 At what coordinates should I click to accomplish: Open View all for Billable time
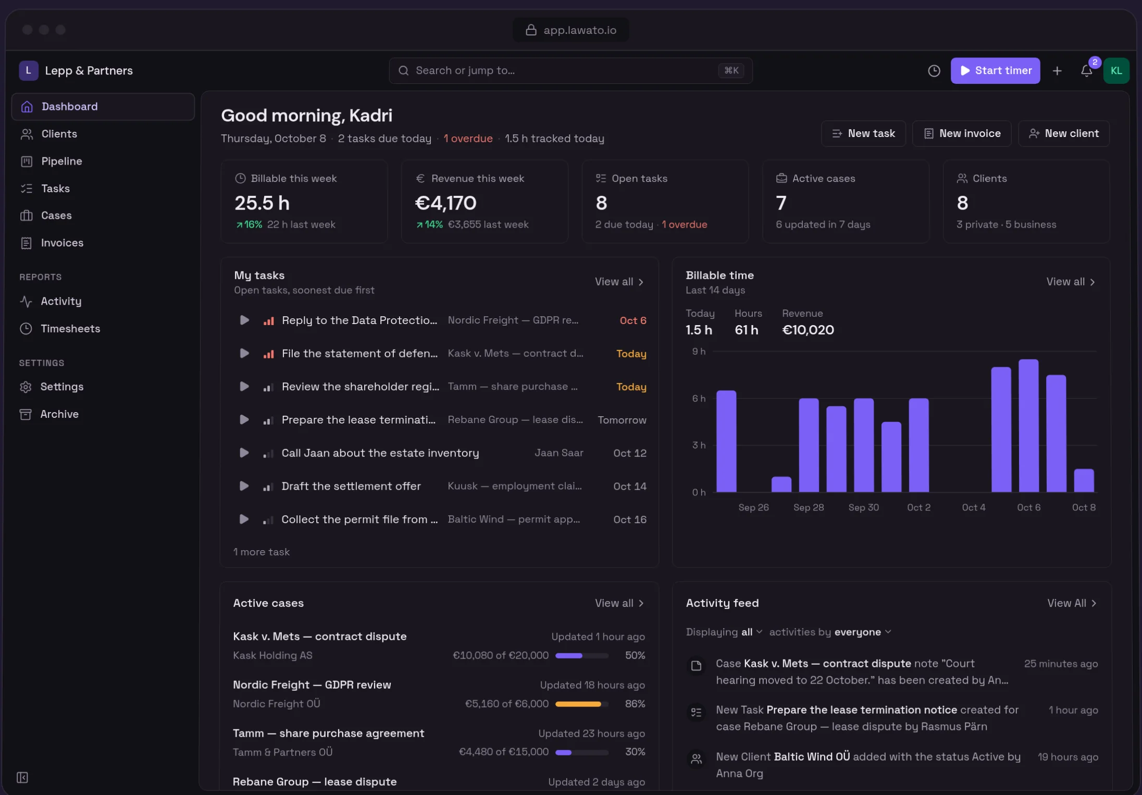tap(1071, 282)
